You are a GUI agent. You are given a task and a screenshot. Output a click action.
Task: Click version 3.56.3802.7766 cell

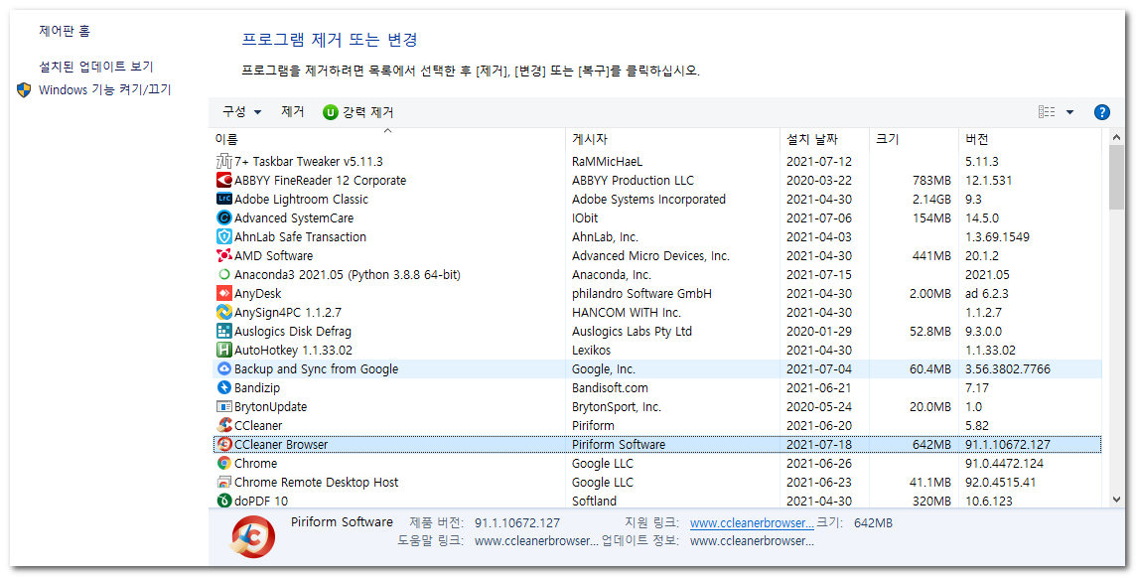[1007, 369]
